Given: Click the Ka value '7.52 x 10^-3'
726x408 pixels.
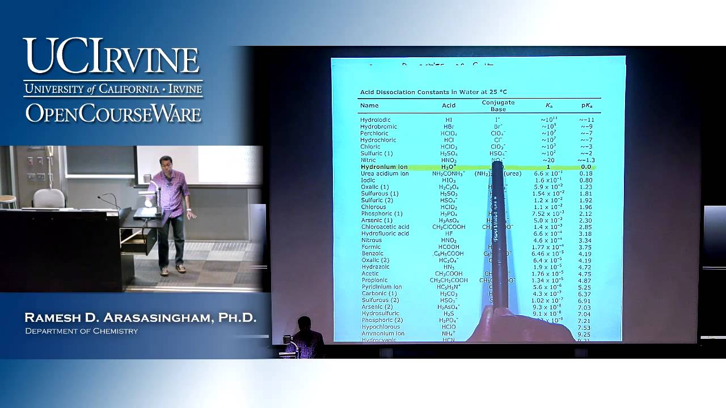Looking at the screenshot, I should coord(548,214).
